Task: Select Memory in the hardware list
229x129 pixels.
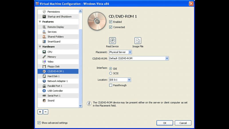Action: 58,57
